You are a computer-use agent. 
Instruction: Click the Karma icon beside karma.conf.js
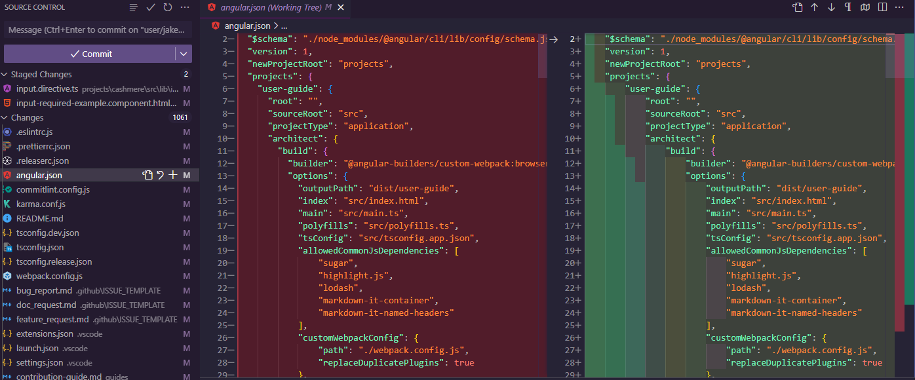click(7, 204)
